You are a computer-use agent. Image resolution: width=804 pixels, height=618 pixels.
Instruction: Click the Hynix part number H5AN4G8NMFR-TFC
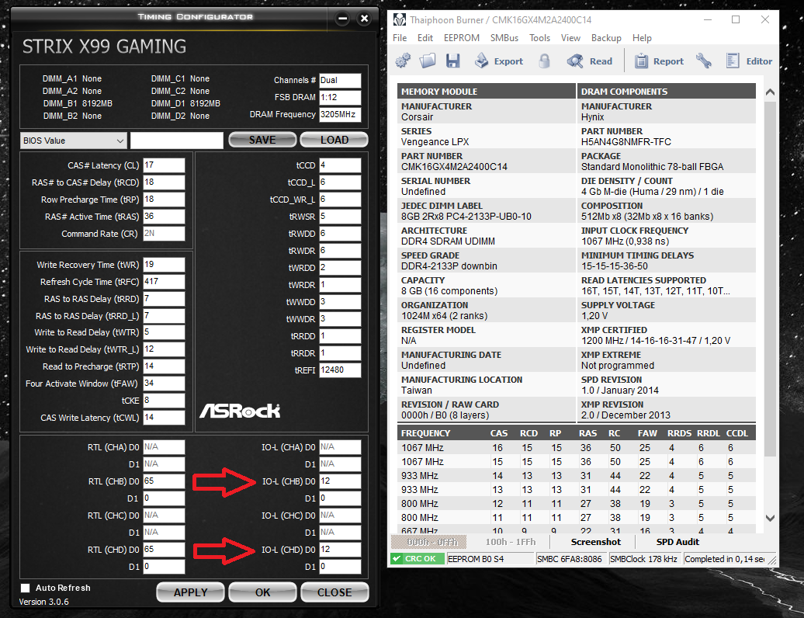[x=626, y=142]
